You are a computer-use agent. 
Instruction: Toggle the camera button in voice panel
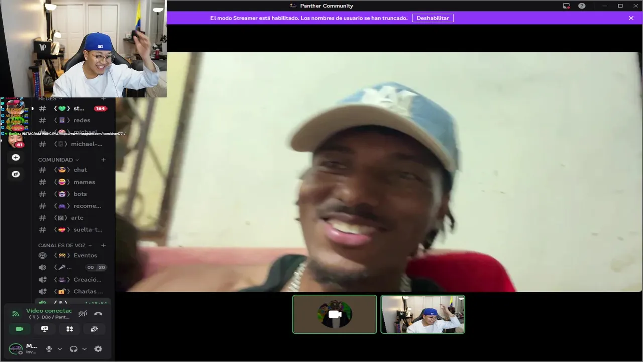pyautogui.click(x=20, y=329)
